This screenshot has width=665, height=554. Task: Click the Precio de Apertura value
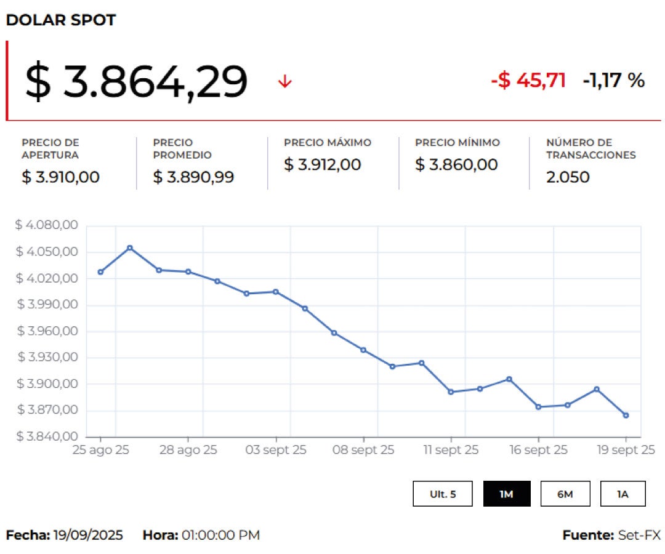[x=60, y=177]
